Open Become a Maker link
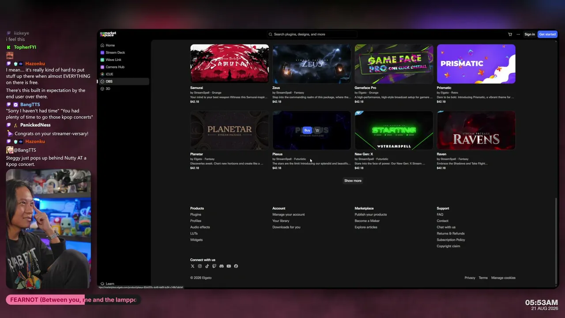Viewport: 565px width, 318px height. (x=367, y=221)
